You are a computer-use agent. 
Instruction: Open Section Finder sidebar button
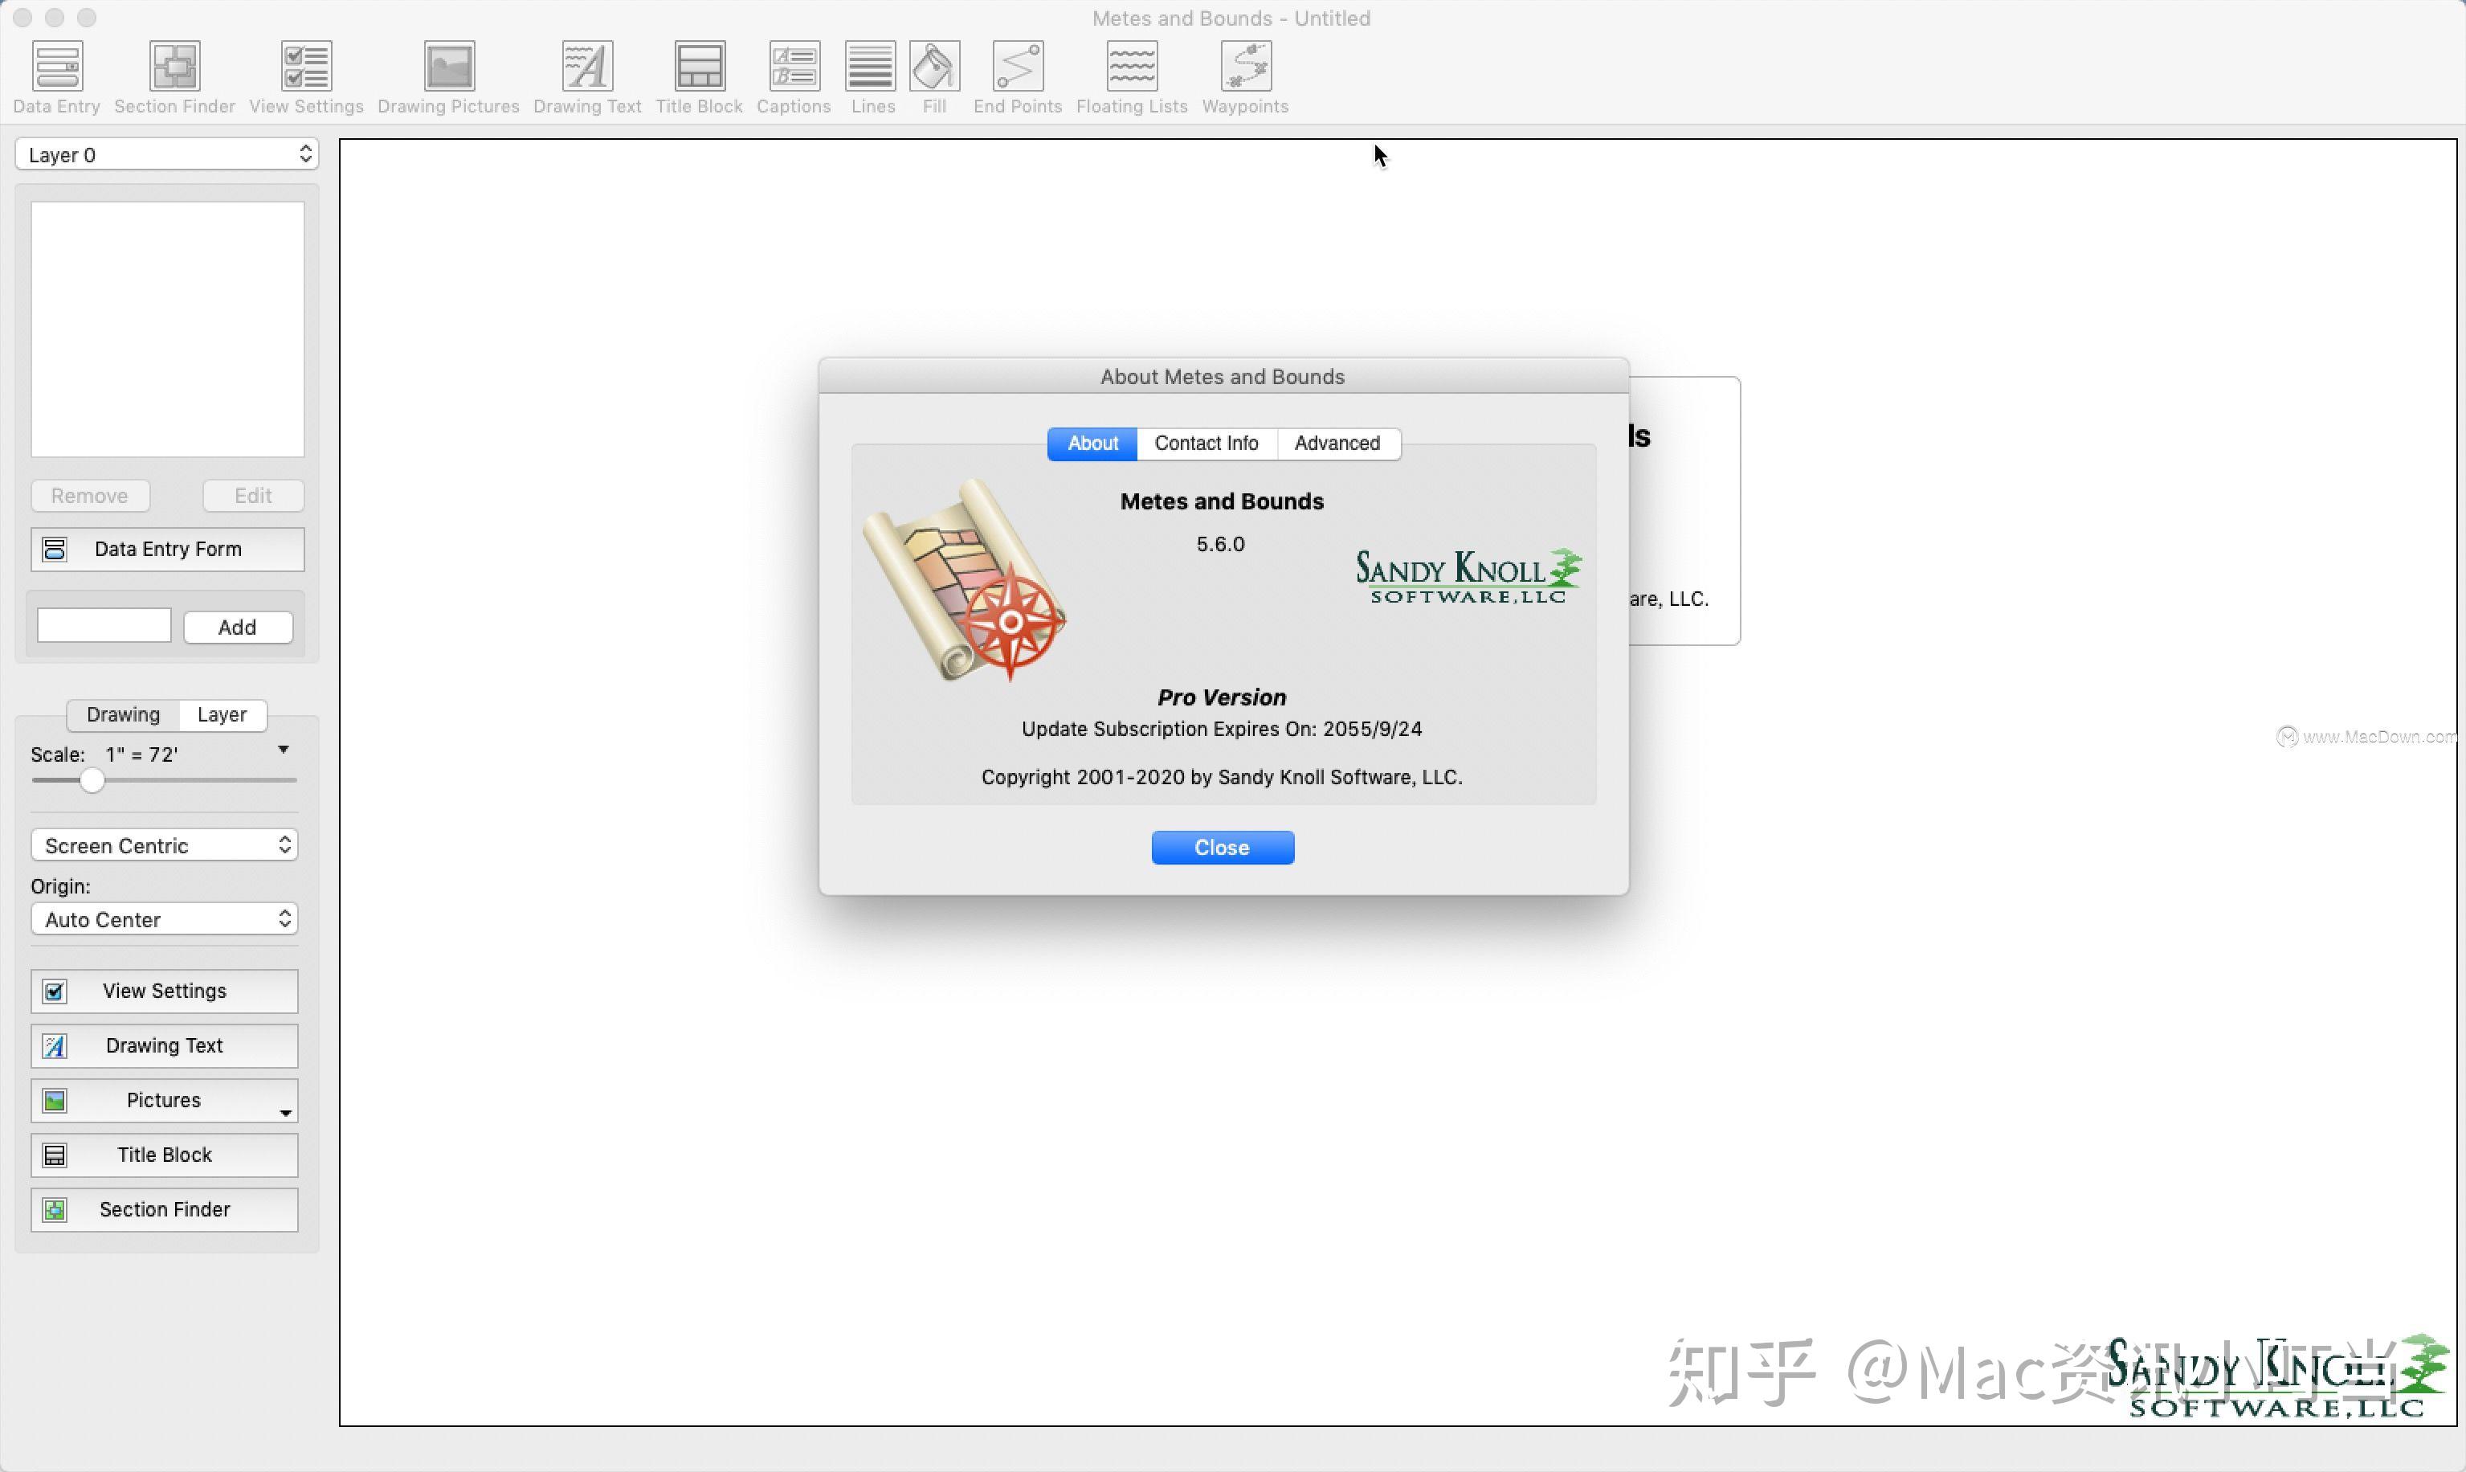tap(165, 1209)
